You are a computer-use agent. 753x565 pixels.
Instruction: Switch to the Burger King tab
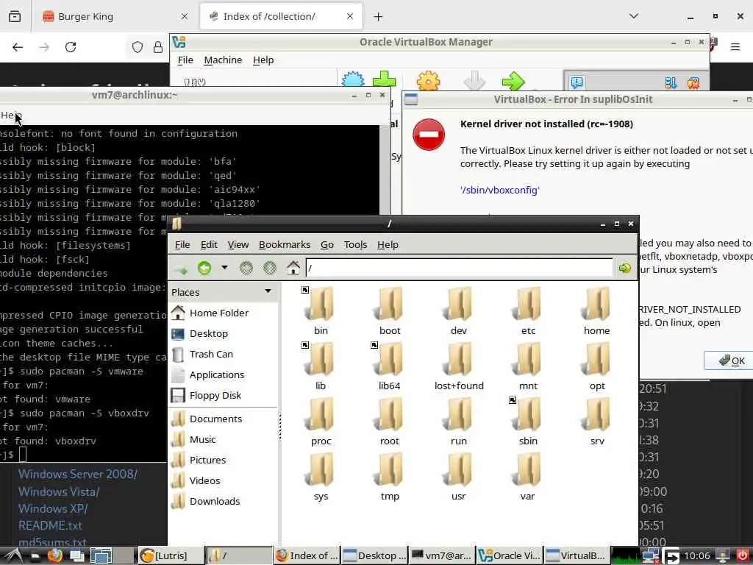click(115, 16)
